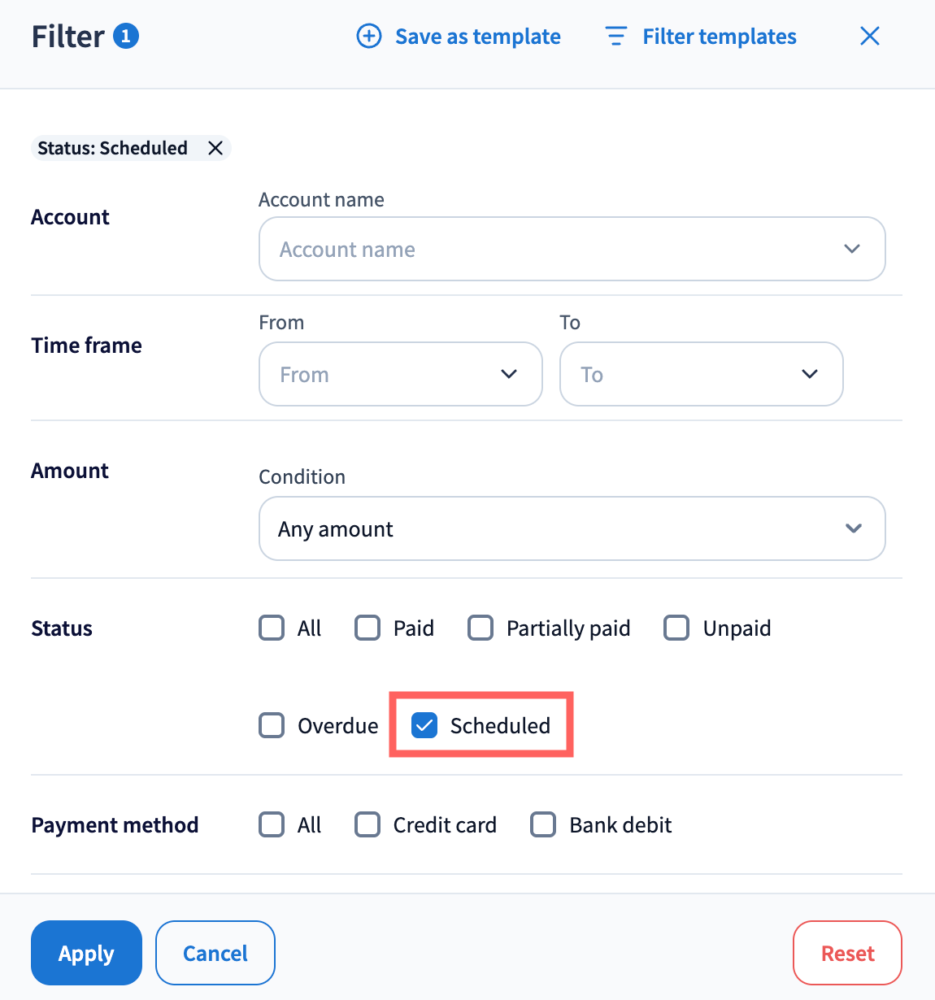
Task: Open the Filter templates link
Action: click(719, 37)
